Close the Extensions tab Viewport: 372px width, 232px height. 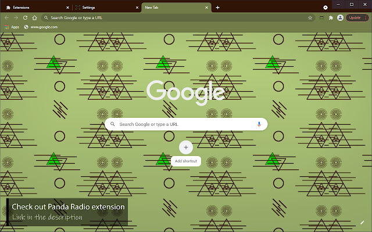click(67, 8)
